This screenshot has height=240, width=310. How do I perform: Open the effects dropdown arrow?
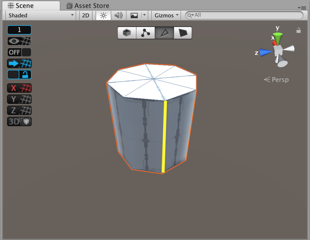144,15
